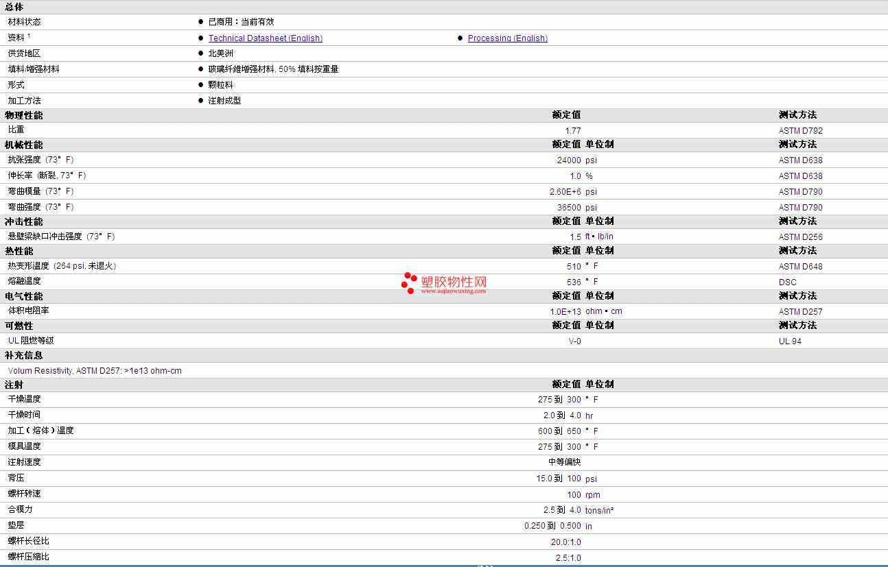Click the 合模力 row label

[x=21, y=509]
